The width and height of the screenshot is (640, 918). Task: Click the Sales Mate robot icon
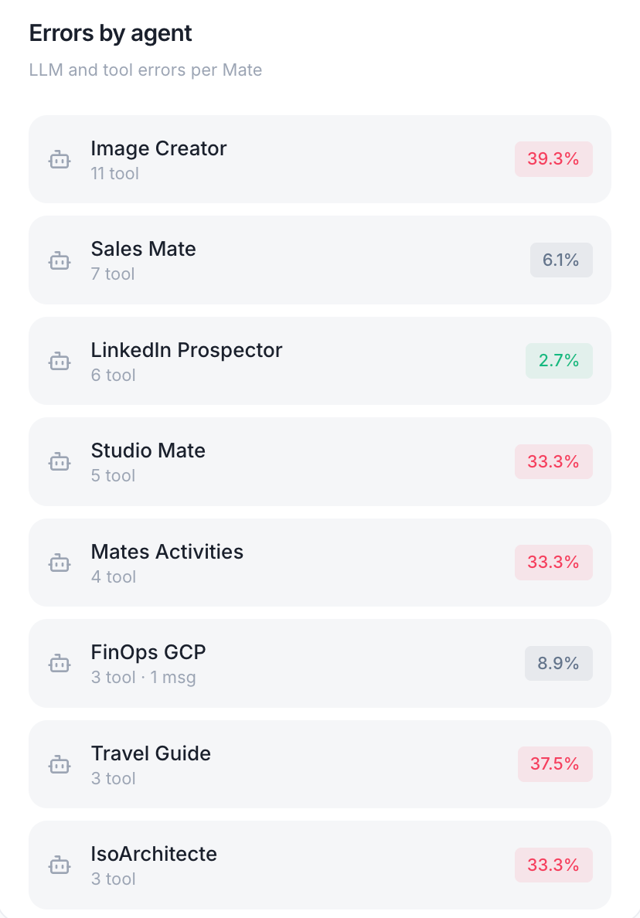60,260
